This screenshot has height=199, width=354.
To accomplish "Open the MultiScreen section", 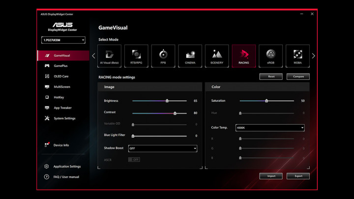I will pos(63,86).
